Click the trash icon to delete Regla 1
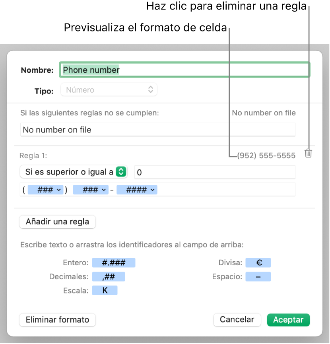 pyautogui.click(x=309, y=154)
